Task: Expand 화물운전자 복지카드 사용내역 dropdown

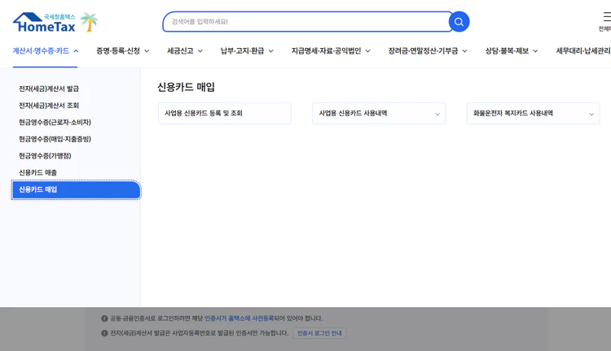Action: (x=533, y=113)
